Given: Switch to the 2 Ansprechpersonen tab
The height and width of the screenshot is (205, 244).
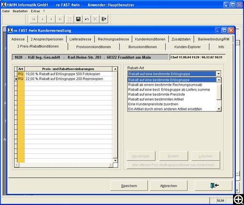Looking at the screenshot, I should [47, 39].
